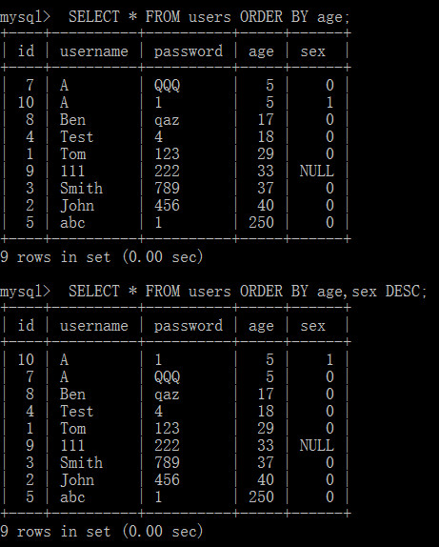Image resolution: width=439 pixels, height=547 pixels.
Task: Click age '250' in first result table
Action: pyautogui.click(x=261, y=223)
